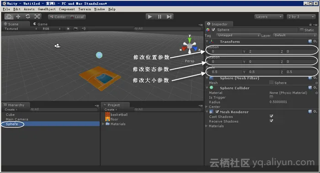Viewport: 320px width, 173px height.
Task: Collapse the Transform component
Action: click(207, 41)
